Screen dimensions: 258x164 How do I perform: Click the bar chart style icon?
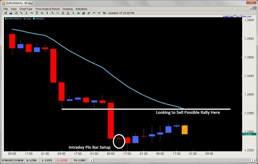tap(84, 13)
